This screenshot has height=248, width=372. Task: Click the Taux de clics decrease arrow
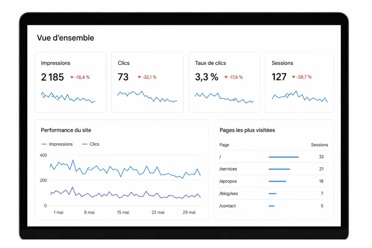226,77
